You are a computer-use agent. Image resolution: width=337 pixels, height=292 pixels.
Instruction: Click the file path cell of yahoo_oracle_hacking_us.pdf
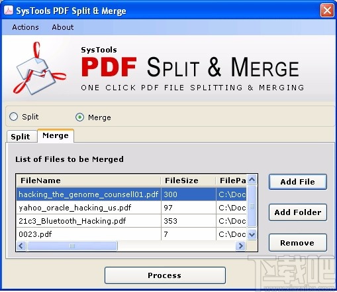[232, 208]
